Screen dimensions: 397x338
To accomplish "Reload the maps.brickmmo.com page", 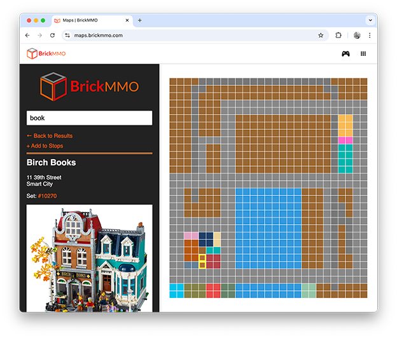I will click(x=52, y=35).
